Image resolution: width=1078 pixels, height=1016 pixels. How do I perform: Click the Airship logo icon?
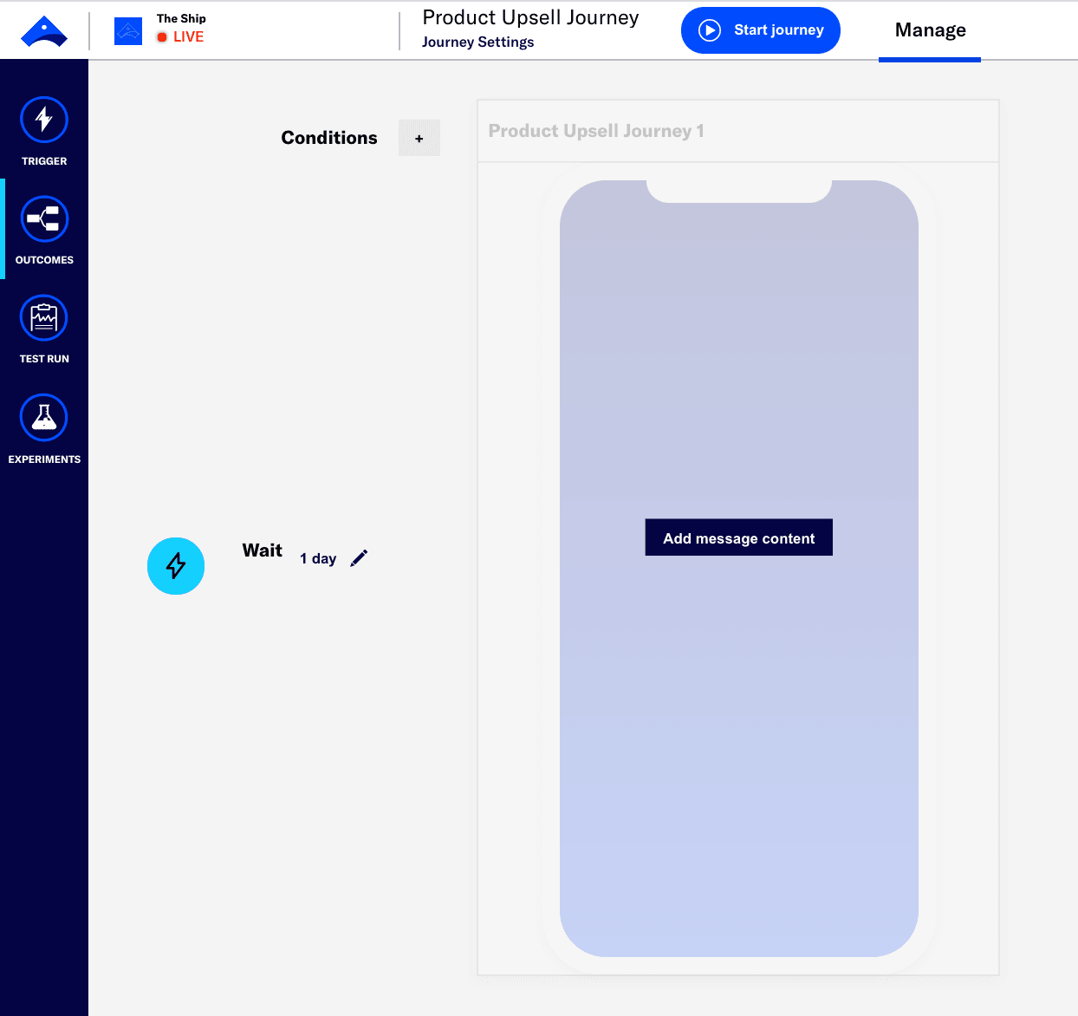43,31
